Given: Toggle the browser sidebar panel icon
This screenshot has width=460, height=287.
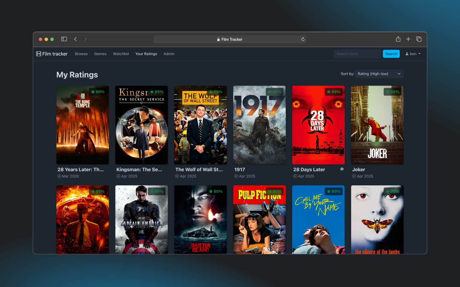Looking at the screenshot, I should point(64,39).
